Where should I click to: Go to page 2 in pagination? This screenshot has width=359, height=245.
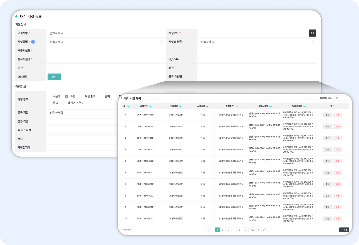click(x=223, y=230)
